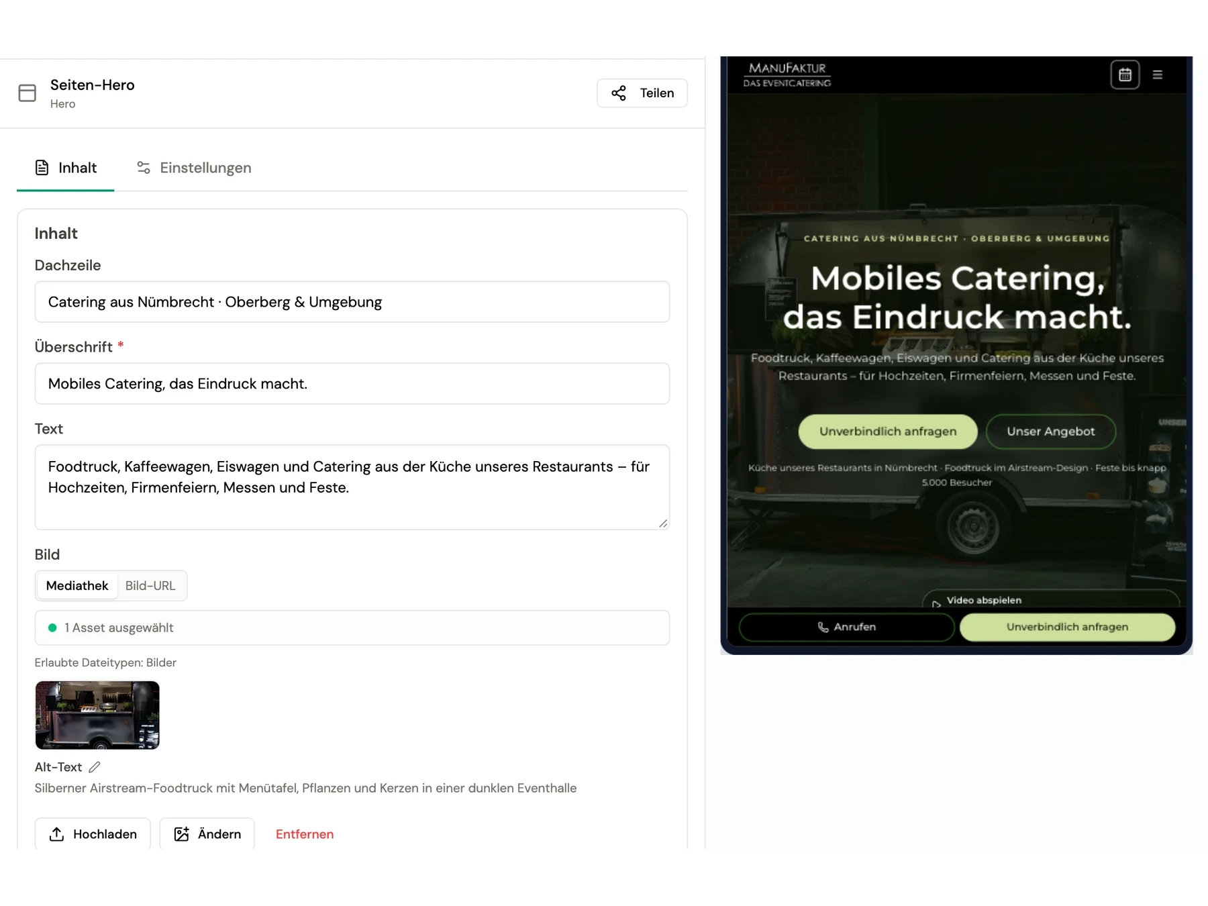Click hero Unverbindlich anfragen button in preview
The image size is (1208, 906).
point(888,432)
